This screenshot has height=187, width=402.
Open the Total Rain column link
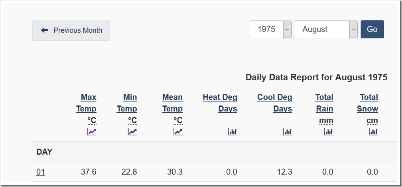pyautogui.click(x=324, y=103)
